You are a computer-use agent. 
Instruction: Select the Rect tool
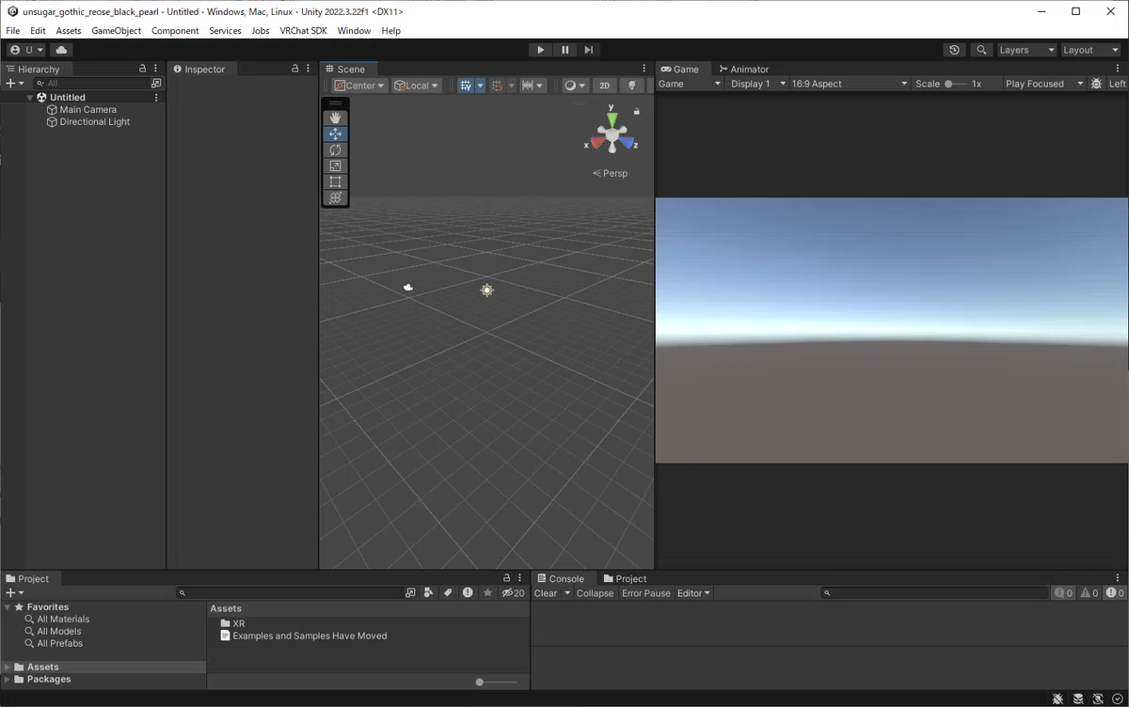pos(336,181)
